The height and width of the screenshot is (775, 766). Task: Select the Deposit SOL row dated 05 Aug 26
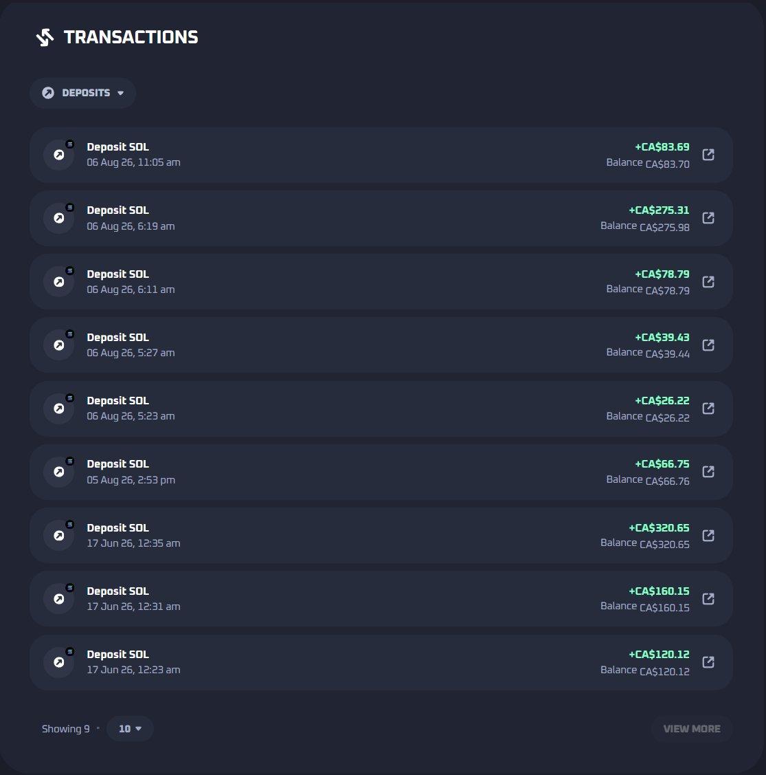(x=381, y=472)
